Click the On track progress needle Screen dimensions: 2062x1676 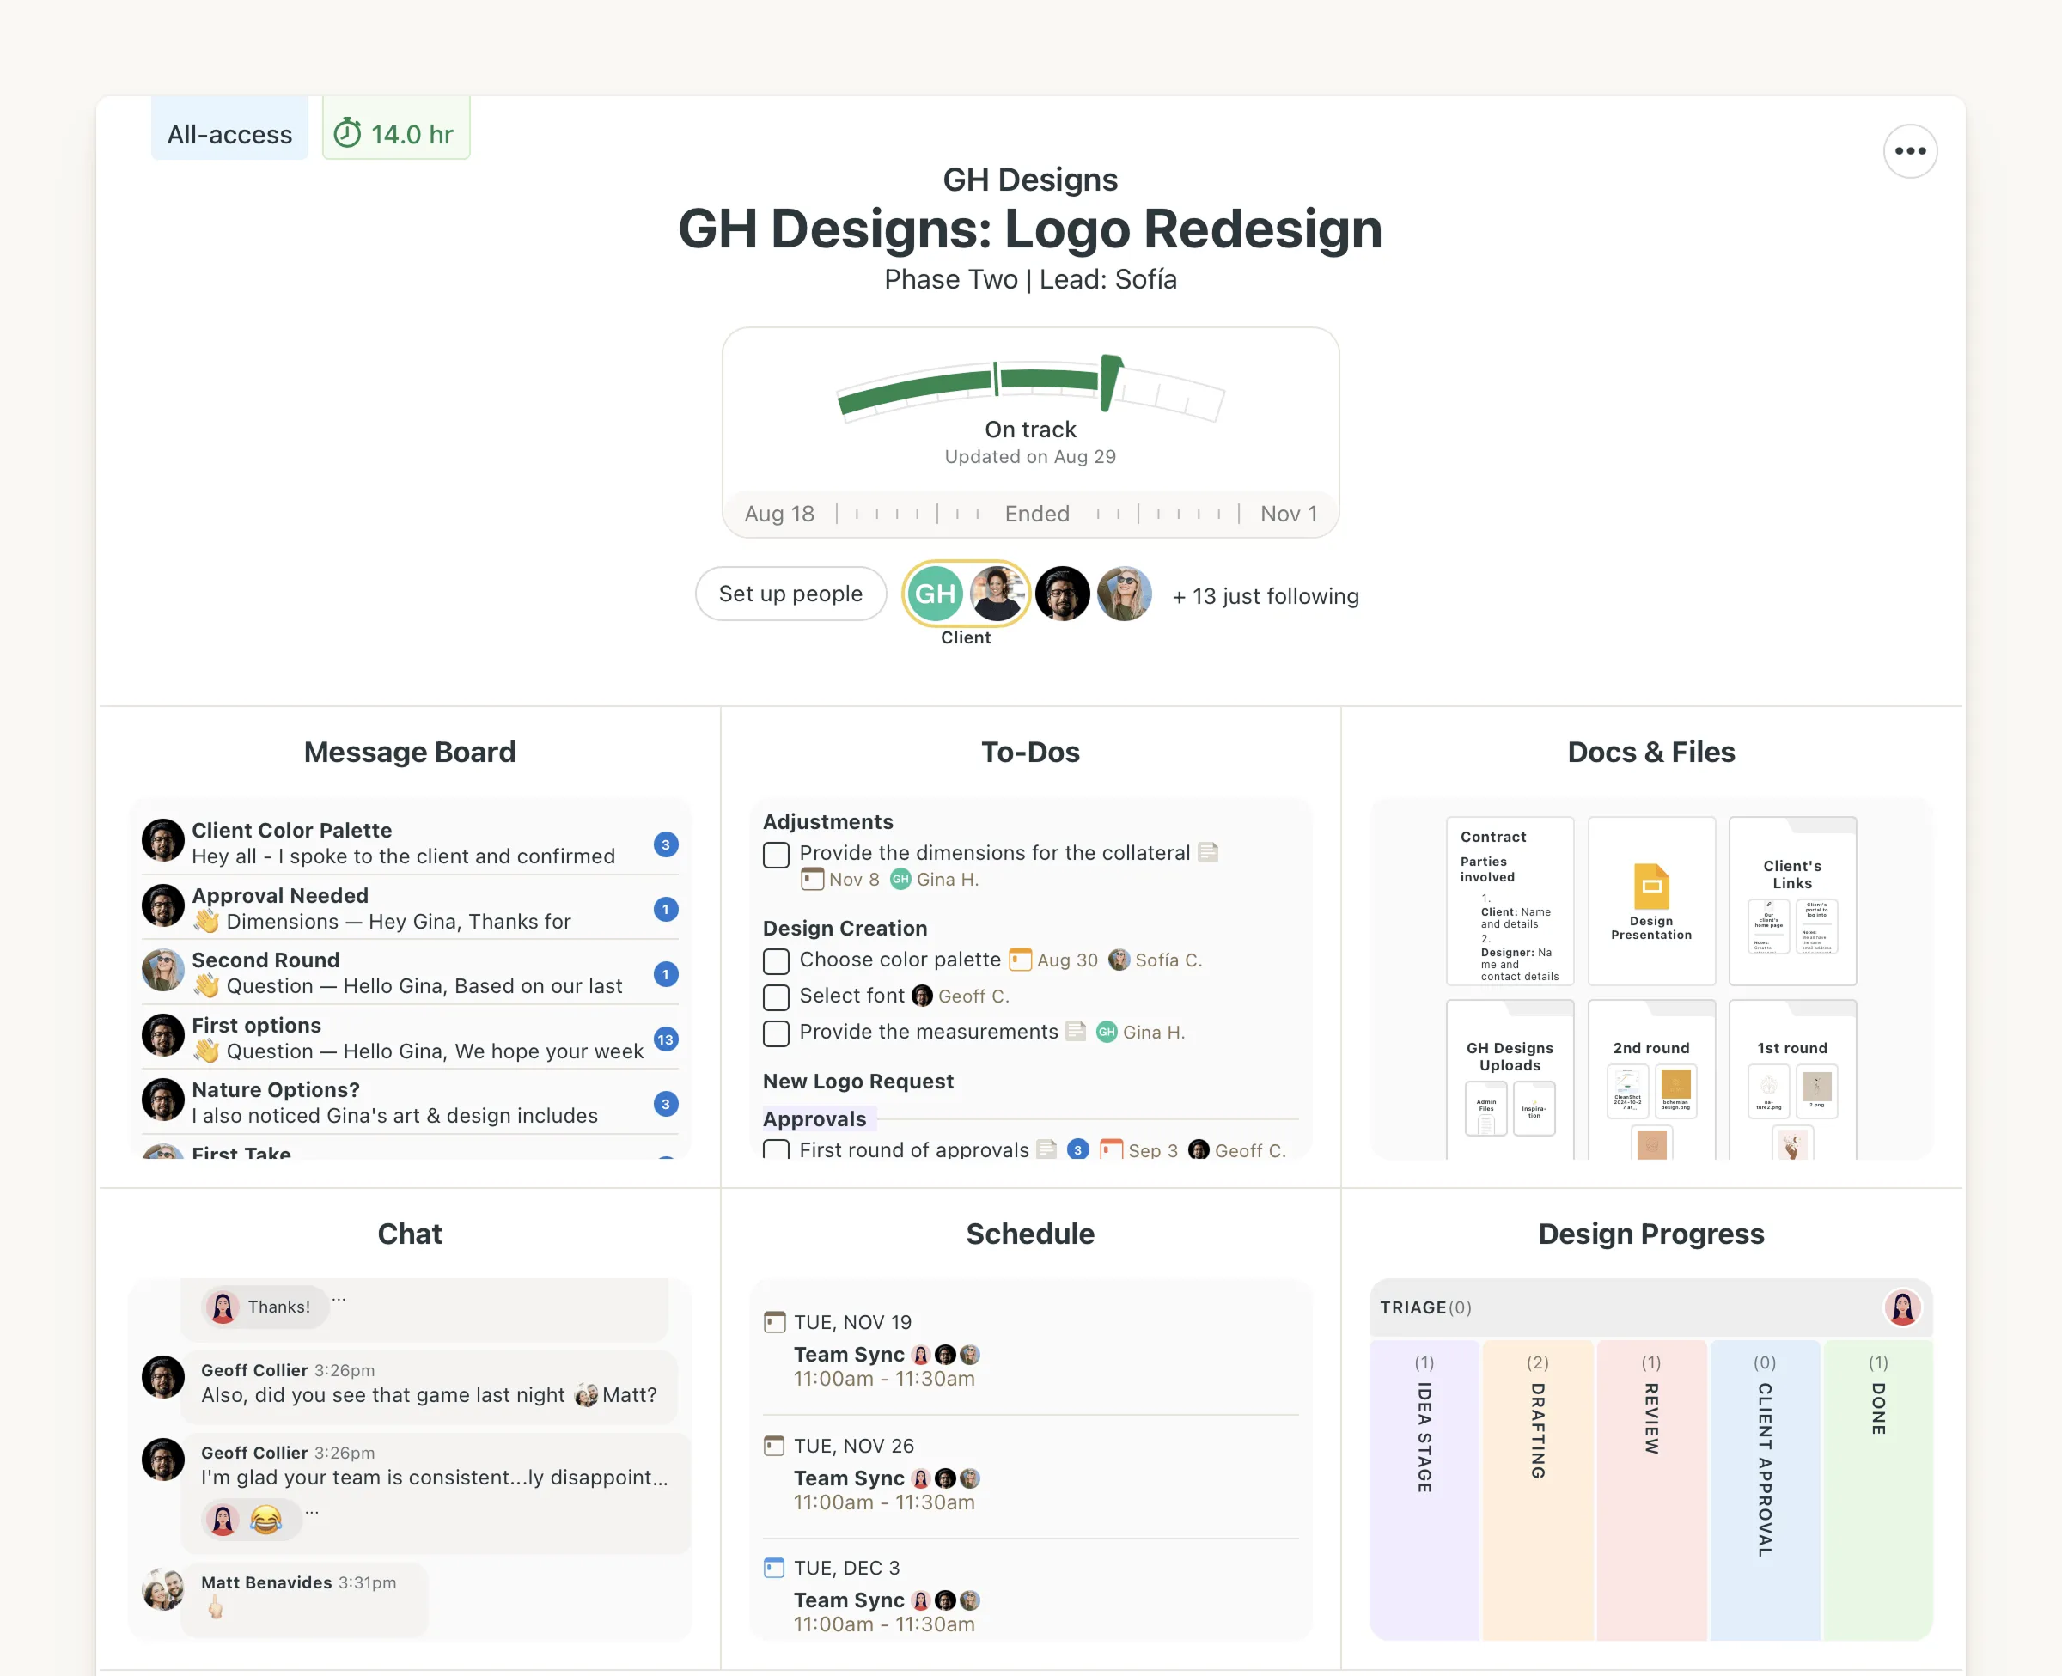coord(1109,382)
